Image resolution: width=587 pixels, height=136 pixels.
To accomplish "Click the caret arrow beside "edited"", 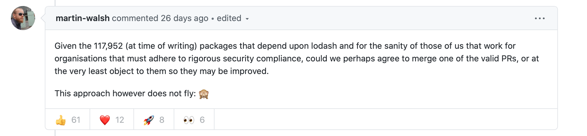I will click(x=247, y=19).
